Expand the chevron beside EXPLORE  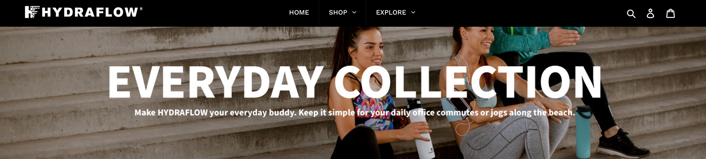(x=413, y=12)
